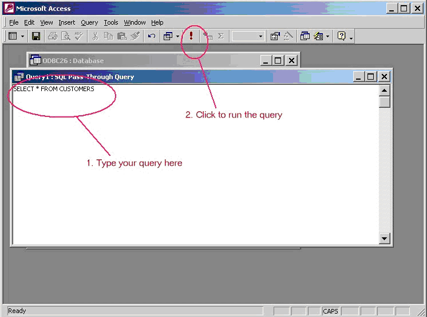Open the Edit menu
Image resolution: width=427 pixels, height=317 pixels.
pos(29,22)
